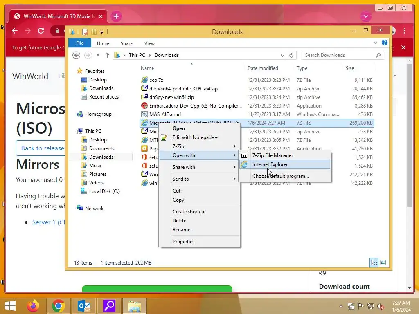The image size is (419, 314).
Task: Choose 7-Zip File Manager in submenu
Action: 285,155
